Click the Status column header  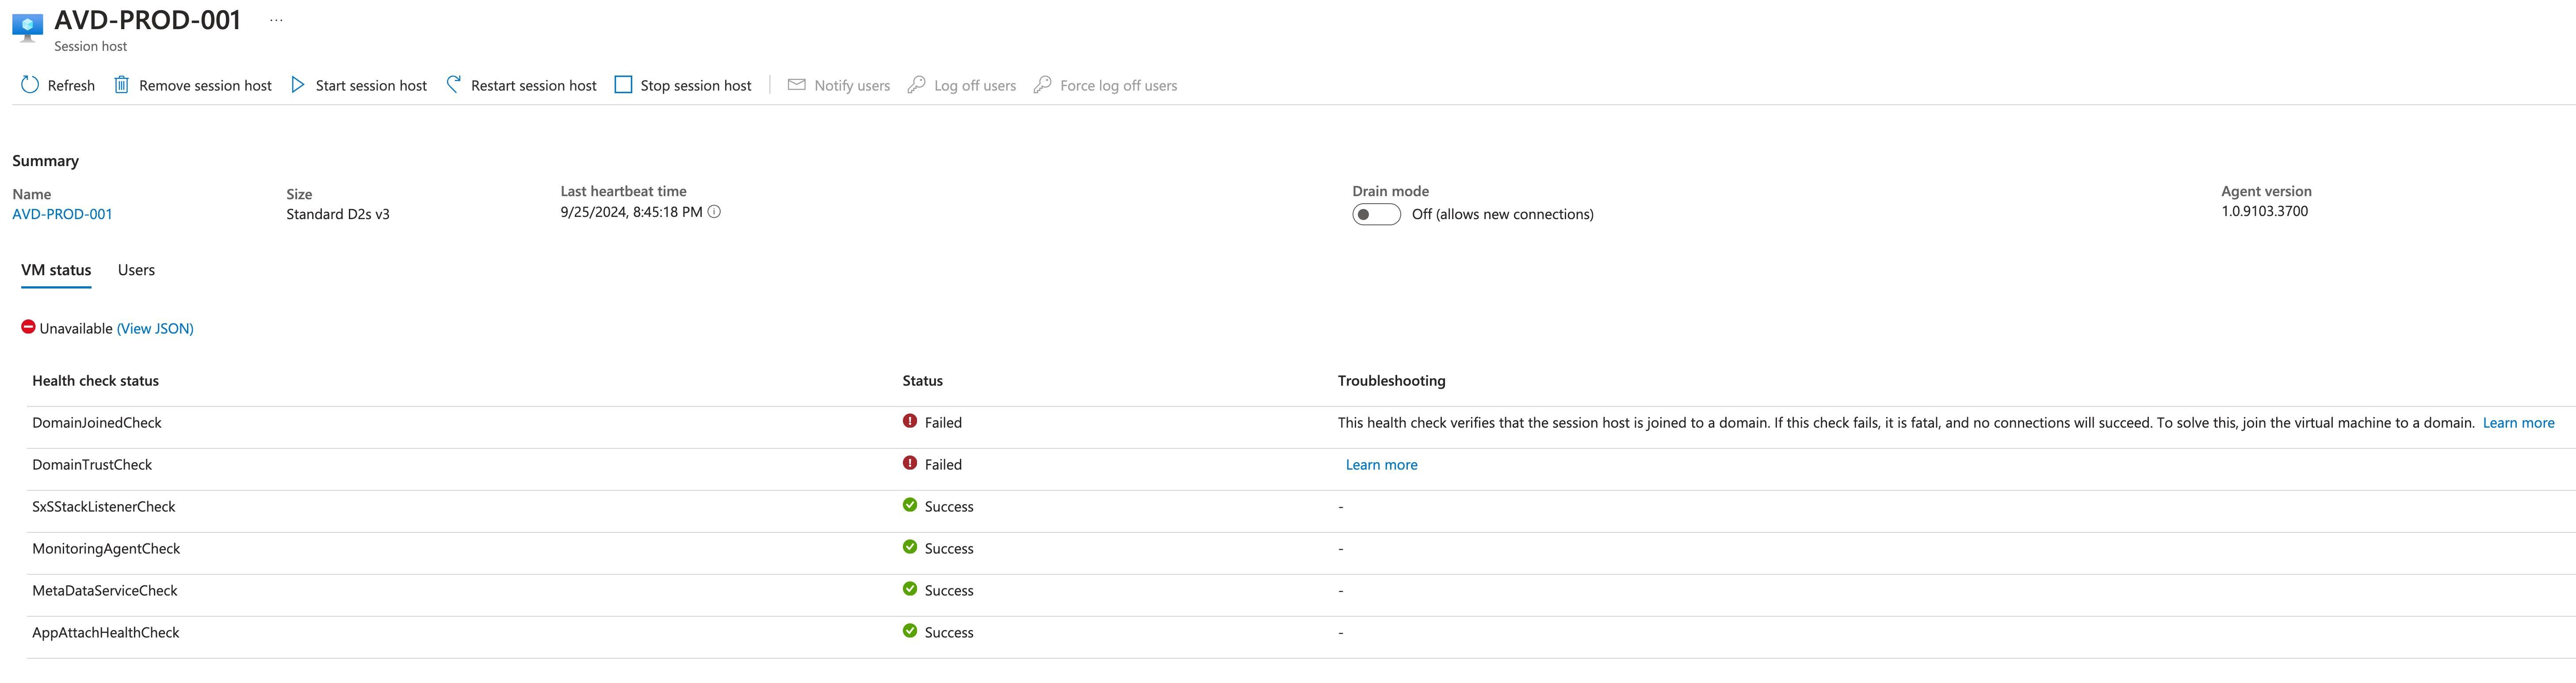[922, 380]
